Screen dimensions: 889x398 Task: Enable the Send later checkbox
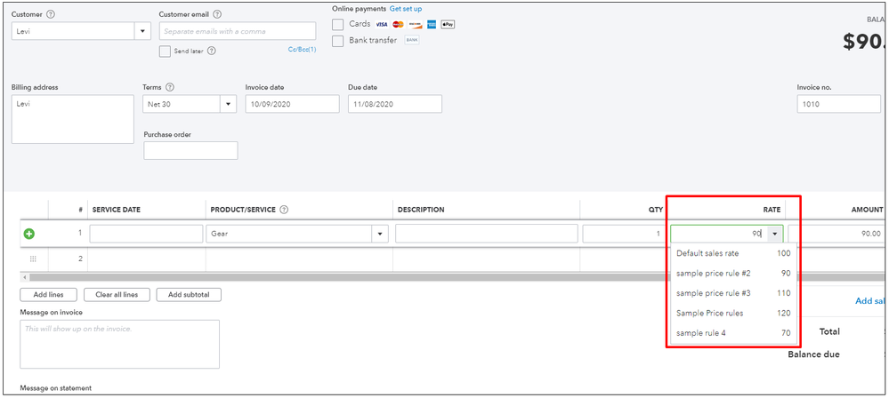coord(165,51)
